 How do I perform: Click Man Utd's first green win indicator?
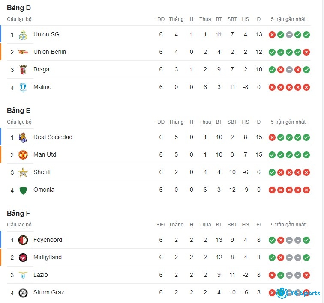[x=272, y=155]
